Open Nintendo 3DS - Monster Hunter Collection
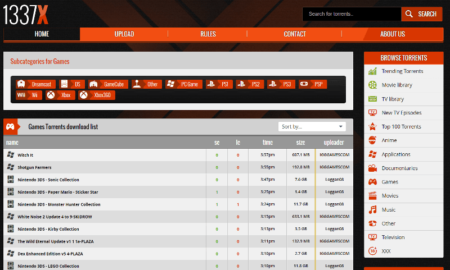Screen dimensions: 450x270 59,204
